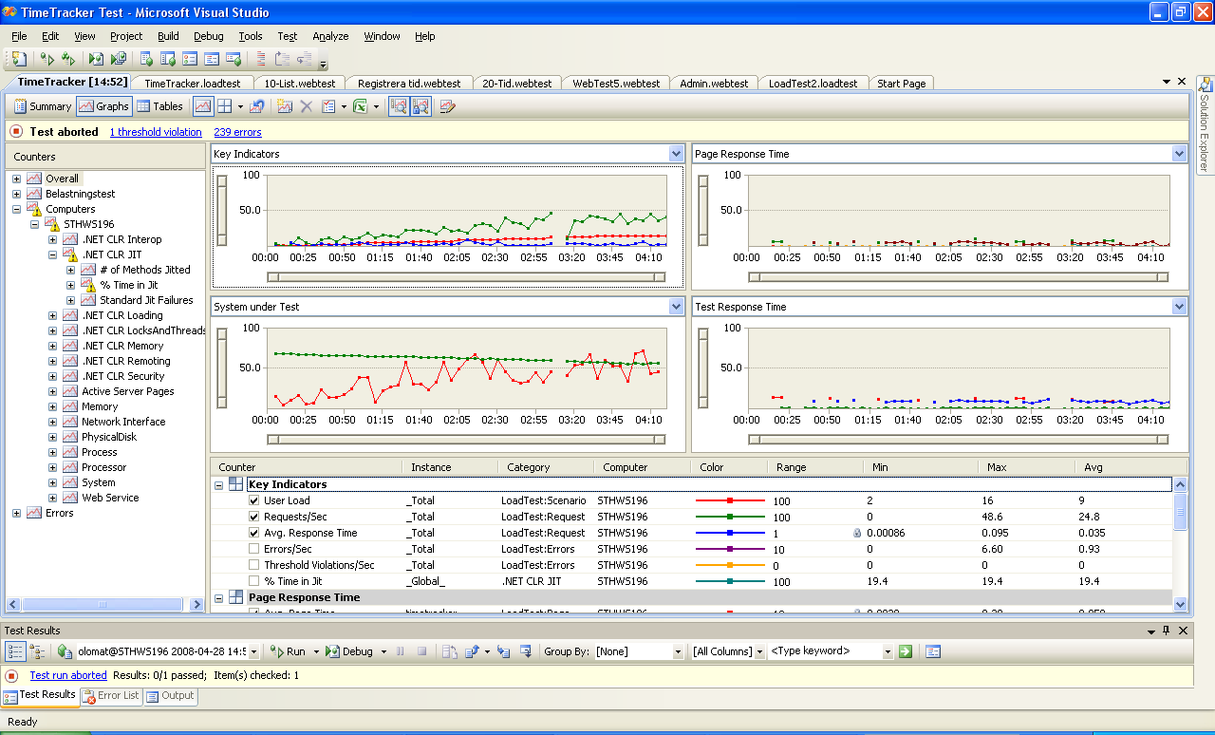Switch to the Admin.webtest tab
Image resolution: width=1215 pixels, height=735 pixels.
(714, 84)
